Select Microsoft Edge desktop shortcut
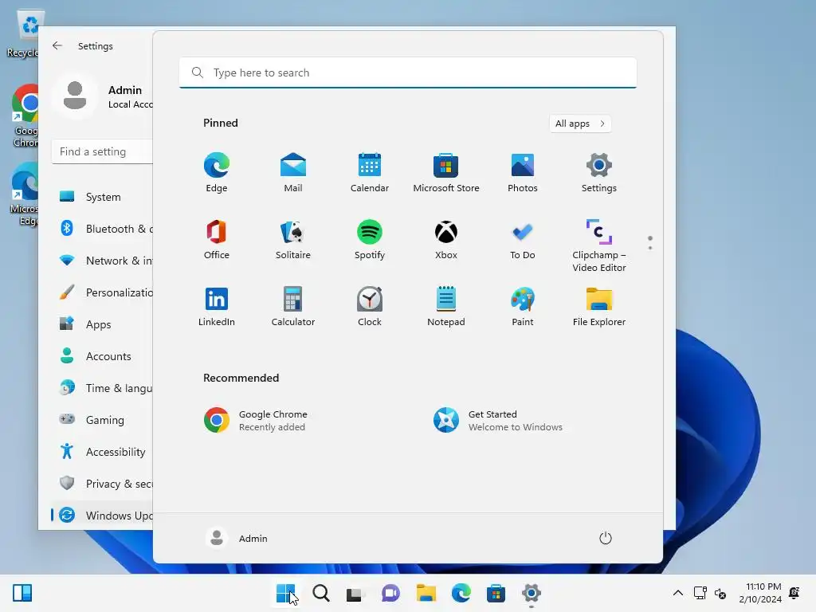Viewport: 816px width, 612px height. tap(25, 194)
